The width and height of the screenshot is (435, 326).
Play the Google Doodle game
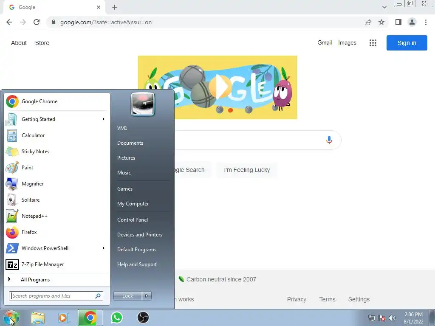pos(220,87)
